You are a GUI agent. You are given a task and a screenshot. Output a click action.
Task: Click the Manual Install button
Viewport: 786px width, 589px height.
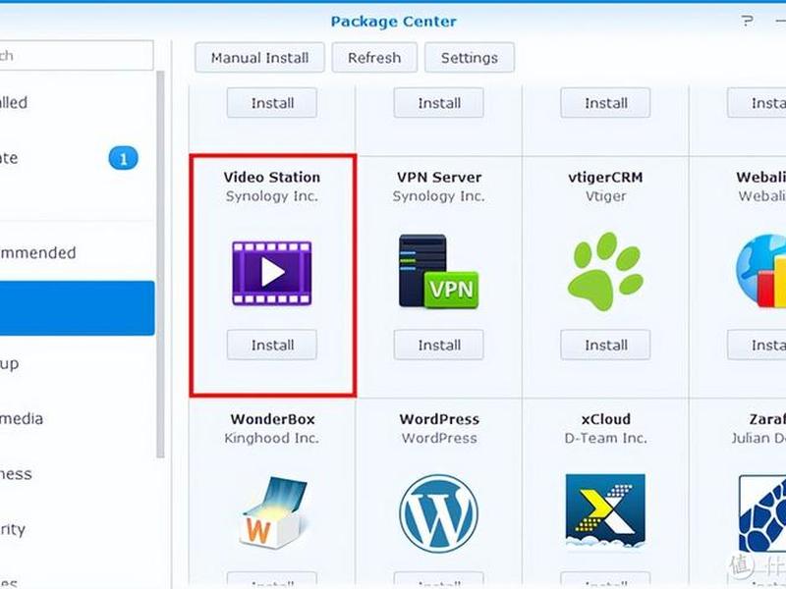pos(259,58)
